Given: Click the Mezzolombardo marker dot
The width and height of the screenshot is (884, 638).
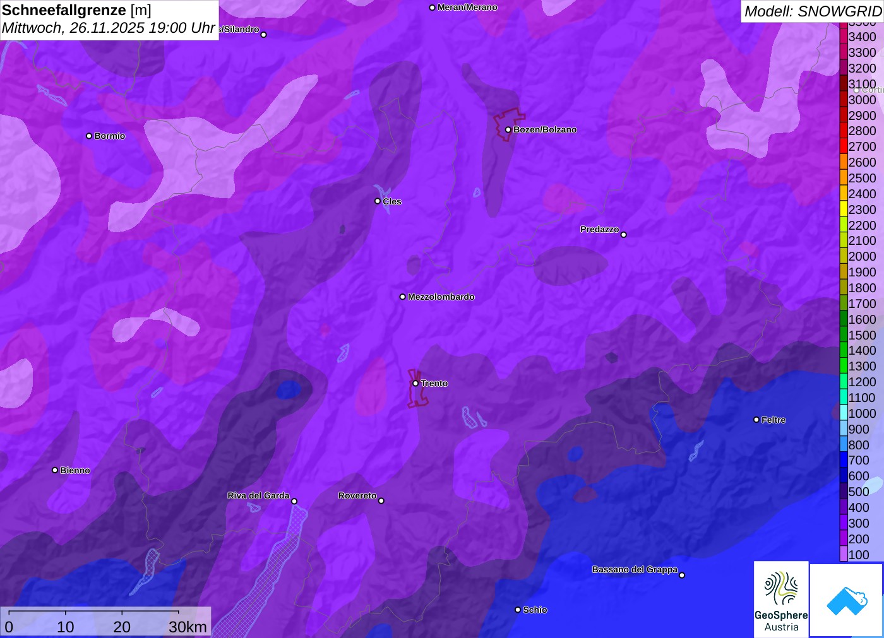Looking at the screenshot, I should coord(403,297).
